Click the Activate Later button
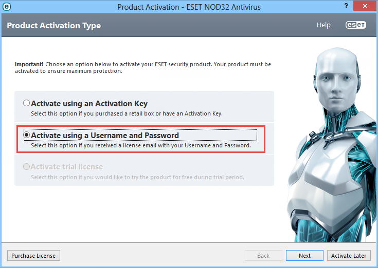Image resolution: width=378 pixels, height=268 pixels. click(x=349, y=256)
